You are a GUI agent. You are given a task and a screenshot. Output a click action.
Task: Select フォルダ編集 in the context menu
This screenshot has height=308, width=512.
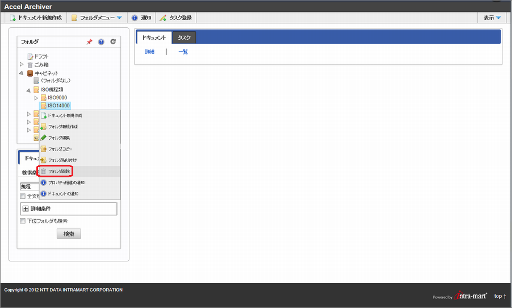pyautogui.click(x=79, y=138)
